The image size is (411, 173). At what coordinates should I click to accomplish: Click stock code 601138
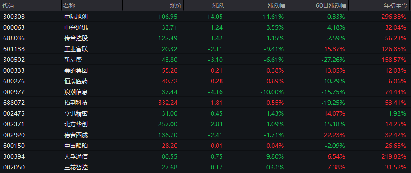[x=14, y=49]
